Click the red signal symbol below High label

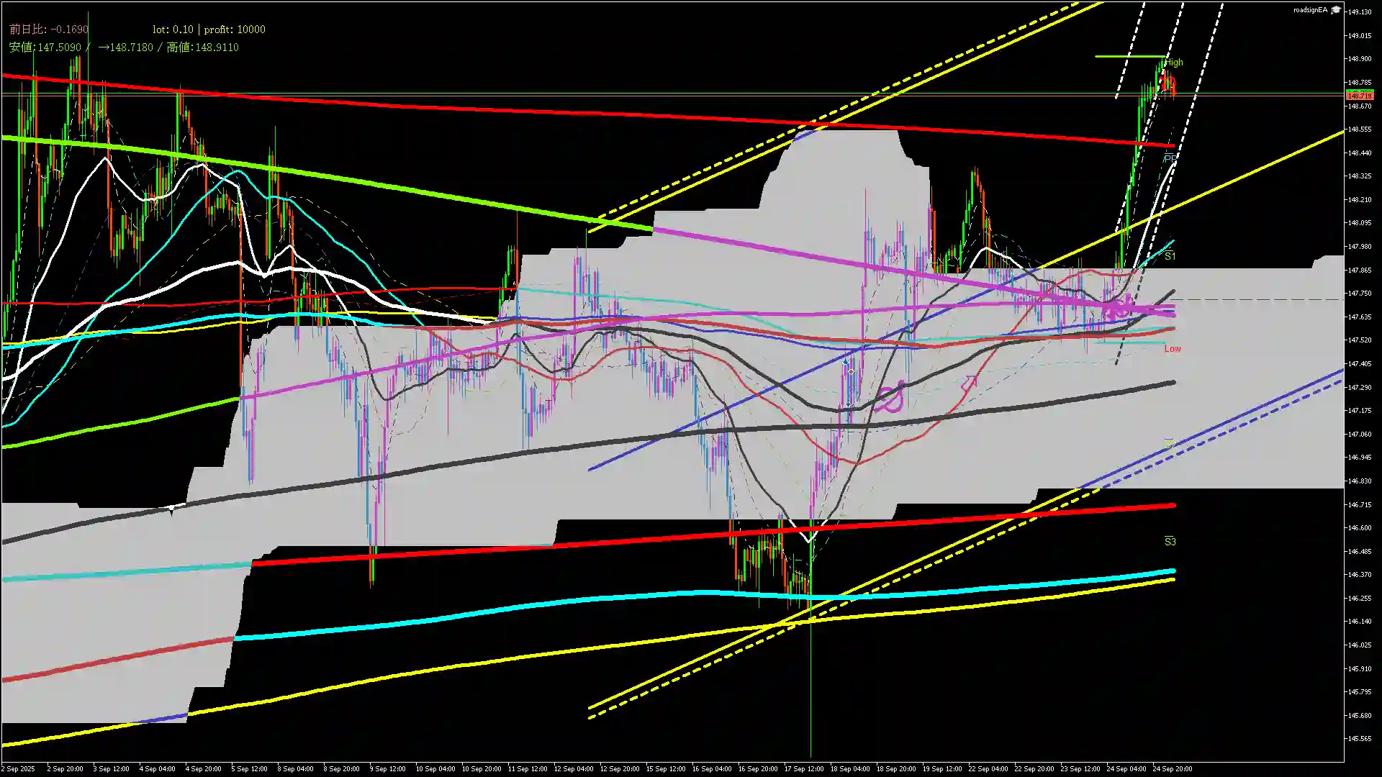pos(1169,83)
